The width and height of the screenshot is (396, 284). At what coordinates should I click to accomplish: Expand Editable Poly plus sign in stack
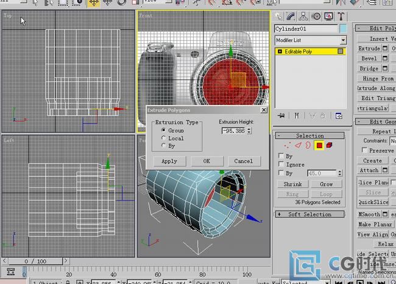pyautogui.click(x=280, y=52)
